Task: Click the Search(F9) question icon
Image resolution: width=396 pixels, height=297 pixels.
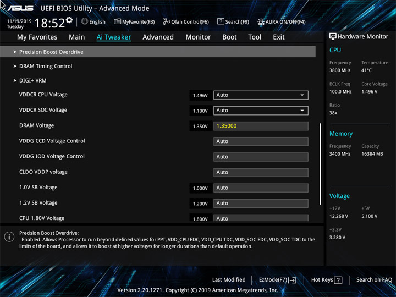Action: (221, 21)
